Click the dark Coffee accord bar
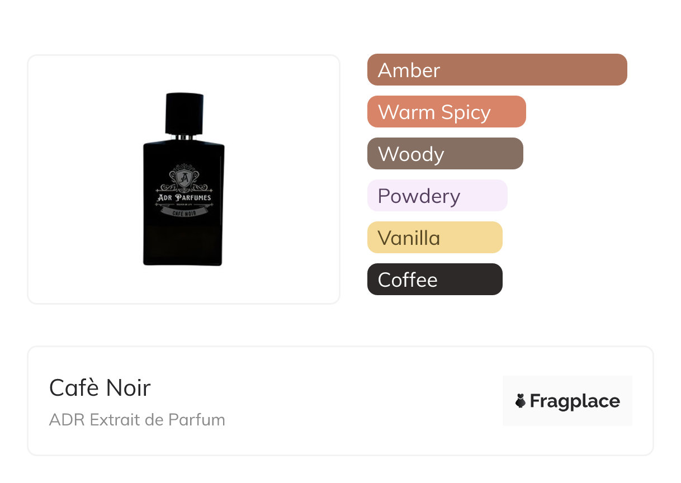This screenshot has height=483, width=681. [x=434, y=280]
